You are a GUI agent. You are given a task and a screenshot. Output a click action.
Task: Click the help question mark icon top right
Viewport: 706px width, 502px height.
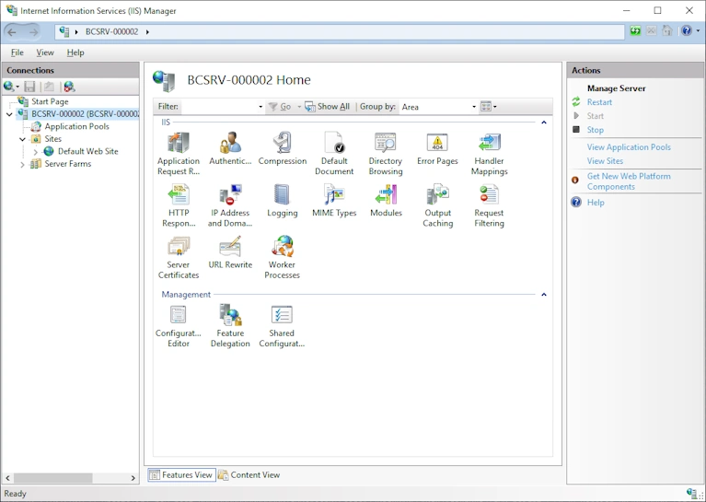click(686, 31)
